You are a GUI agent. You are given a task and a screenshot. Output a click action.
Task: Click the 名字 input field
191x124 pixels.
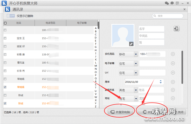coord(152,29)
